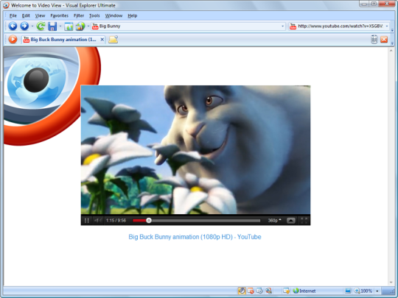398x298 pixels.
Task: Click the trash bin icon in tab bar
Action: pyautogui.click(x=374, y=40)
